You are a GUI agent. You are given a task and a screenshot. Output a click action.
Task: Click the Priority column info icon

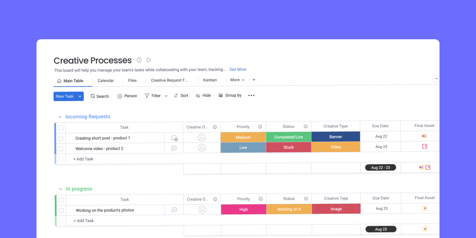click(260, 127)
